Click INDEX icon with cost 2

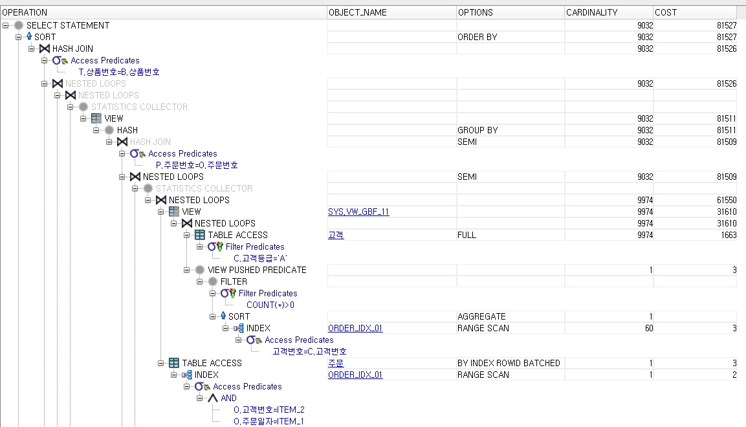pos(187,375)
